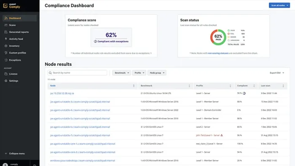Open node pe-agent-unstable-6 link

pyautogui.click(x=80, y=127)
